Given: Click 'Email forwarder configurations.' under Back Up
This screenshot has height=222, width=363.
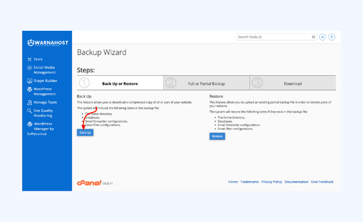Looking at the screenshot, I should [106, 121].
